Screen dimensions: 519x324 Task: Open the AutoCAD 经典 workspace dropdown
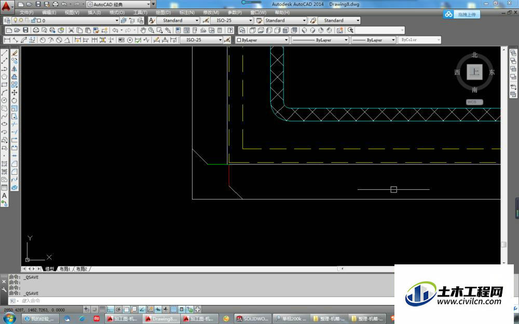coord(118,4)
